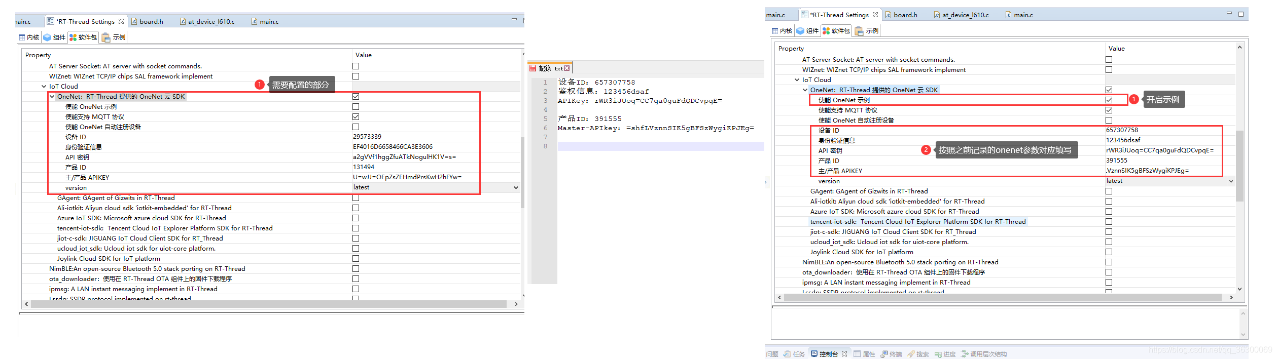Click board.h file icon in left window

coord(134,21)
